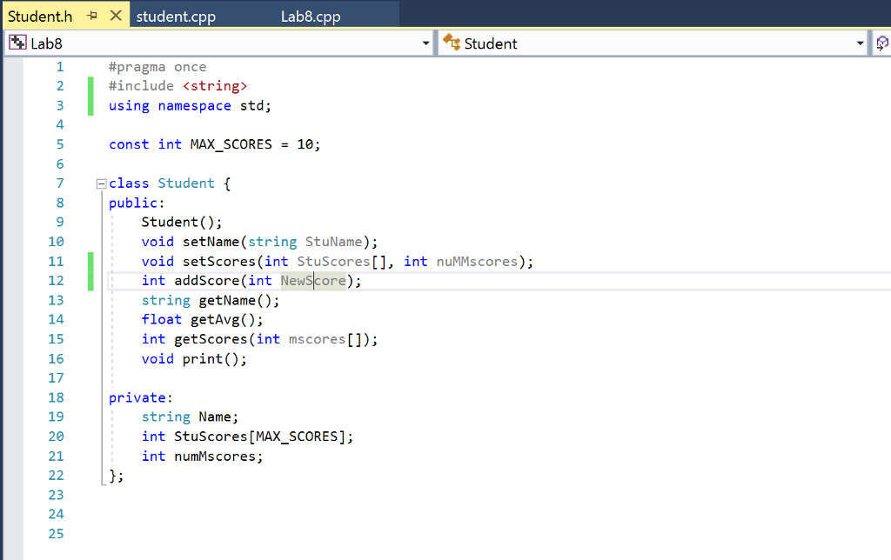Open the Lab8 project dropdown
891x560 pixels.
point(425,42)
